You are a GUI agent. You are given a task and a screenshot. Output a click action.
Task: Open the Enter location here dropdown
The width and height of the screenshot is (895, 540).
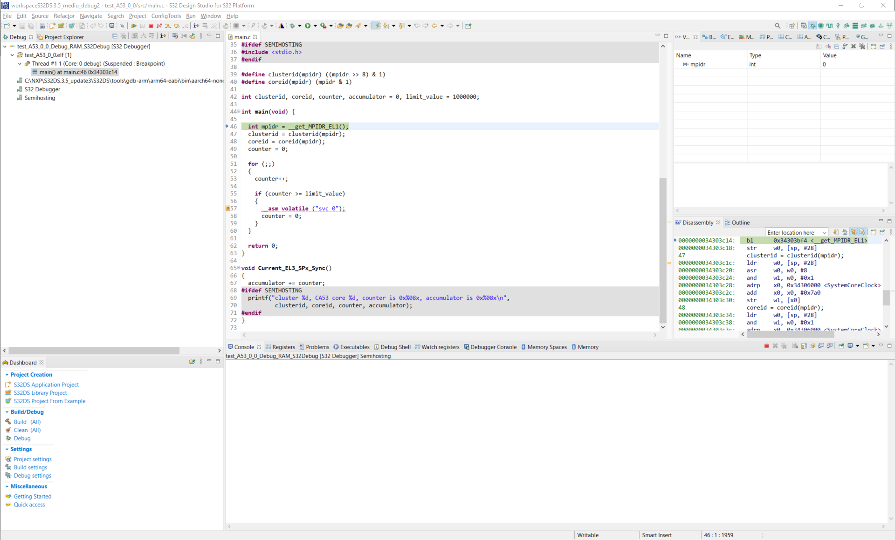(x=824, y=232)
